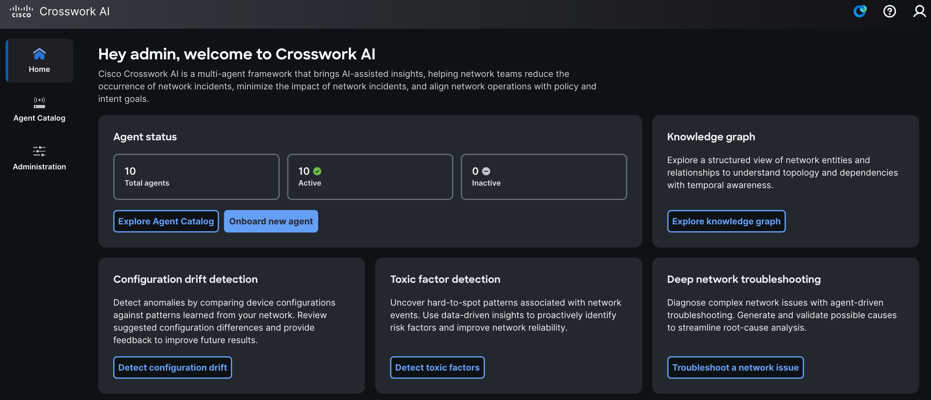Open the Agent Catalog menu label
The image size is (931, 400).
point(39,118)
